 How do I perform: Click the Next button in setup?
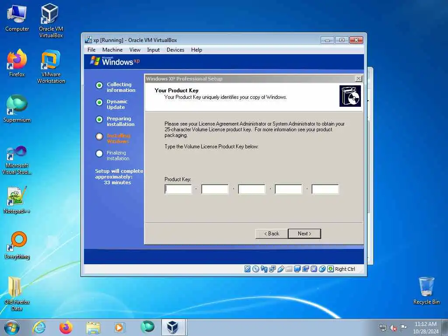click(x=304, y=234)
